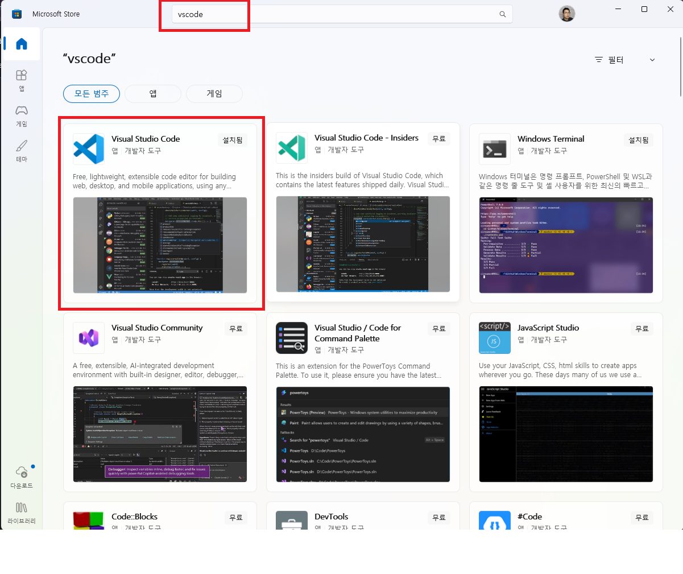683x574 pixels.
Task: Click the 설치됨 badge on Visual Studio Code
Action: point(233,140)
